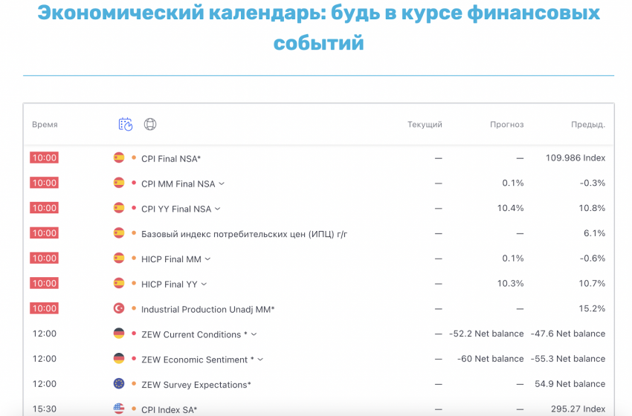632x416 pixels.
Task: Select ZEW Economic Sentiment event name
Action: 198,360
